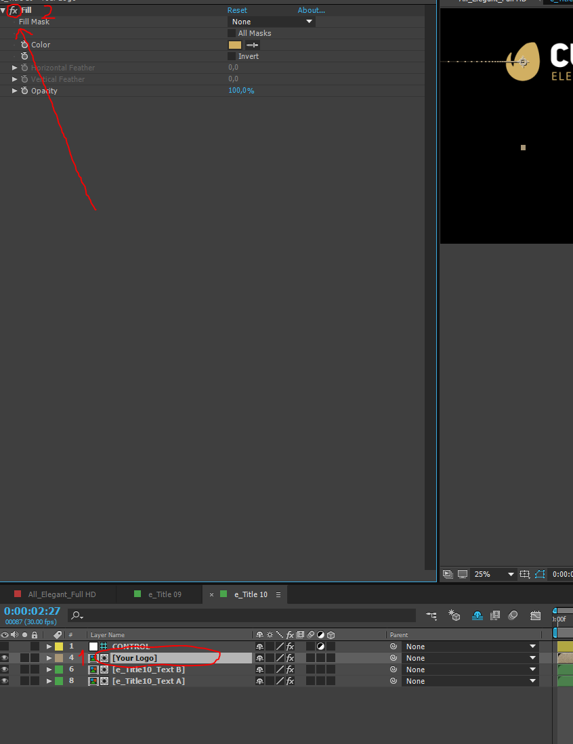Viewport: 573px width, 744px height.
Task: Expand the CONTROL layer properties
Action: point(49,647)
